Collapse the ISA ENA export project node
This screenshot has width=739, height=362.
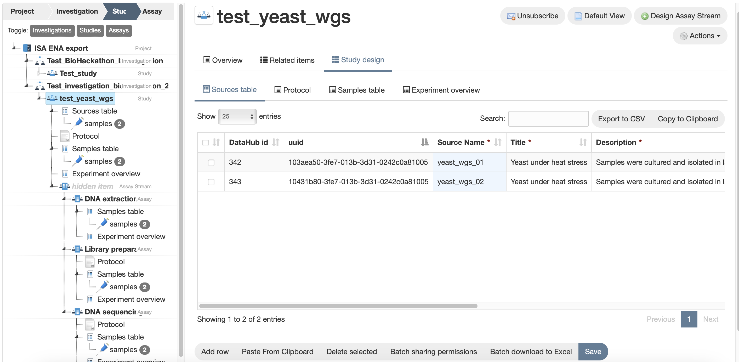pyautogui.click(x=14, y=47)
